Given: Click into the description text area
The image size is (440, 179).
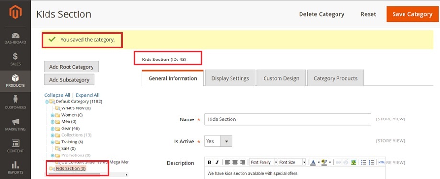Looking at the screenshot, I should pos(295,174).
